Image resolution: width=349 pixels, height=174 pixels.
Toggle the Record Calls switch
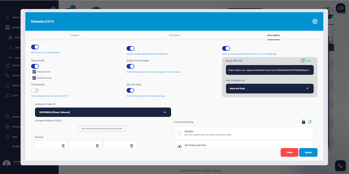click(35, 66)
